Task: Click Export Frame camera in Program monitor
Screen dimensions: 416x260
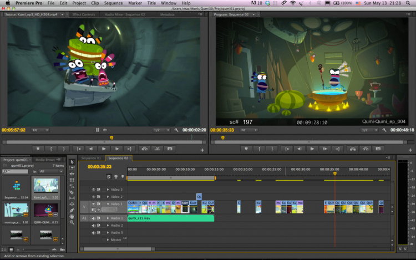Action: pyautogui.click(x=378, y=149)
